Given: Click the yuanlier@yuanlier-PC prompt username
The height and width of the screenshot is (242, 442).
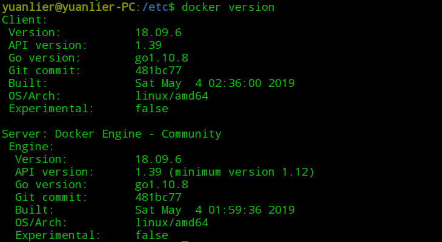Looking at the screenshot, I should click(68, 7).
